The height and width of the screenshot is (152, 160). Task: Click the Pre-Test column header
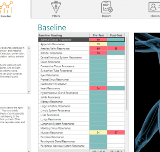(98, 35)
